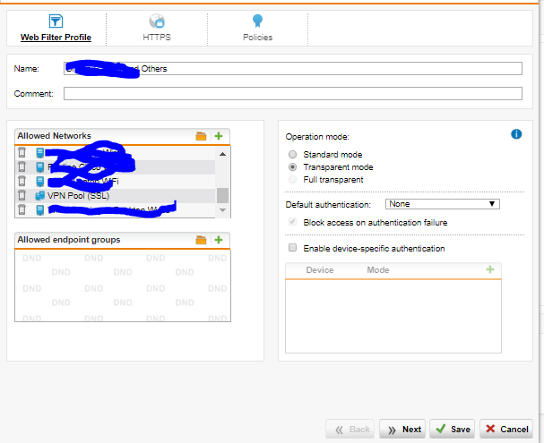Click the empty Allowed endpoint groups drop area
This screenshot has height=443, width=544.
click(x=123, y=285)
